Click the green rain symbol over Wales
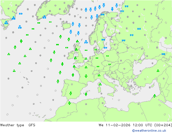This screenshot has width=172, height=133. click(x=75, y=58)
